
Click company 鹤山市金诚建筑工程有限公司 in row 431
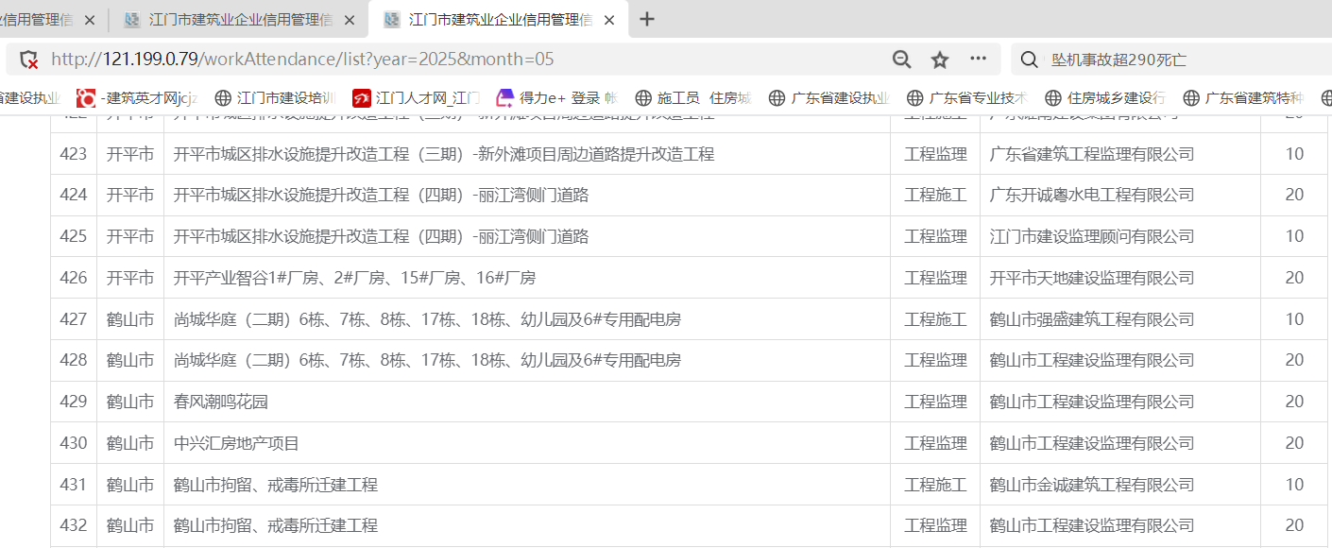point(1091,485)
